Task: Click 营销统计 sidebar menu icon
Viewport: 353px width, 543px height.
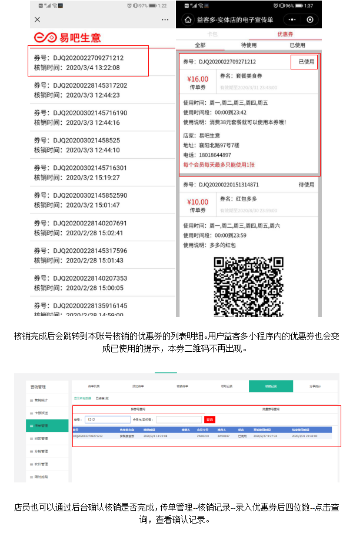Action: (x=32, y=400)
